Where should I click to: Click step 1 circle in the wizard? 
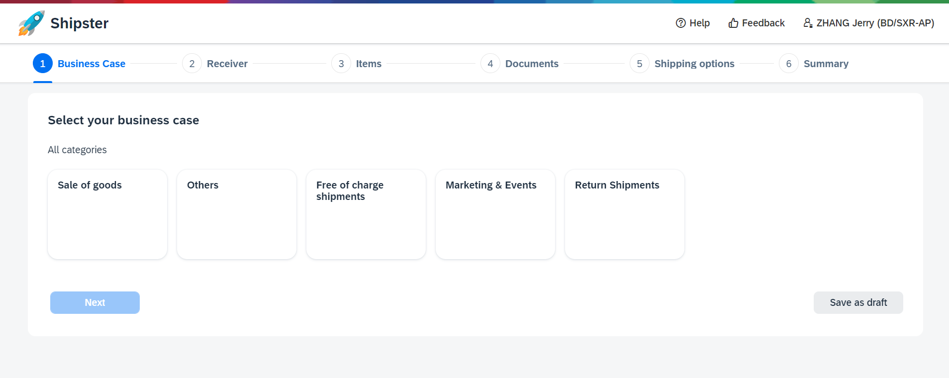43,64
